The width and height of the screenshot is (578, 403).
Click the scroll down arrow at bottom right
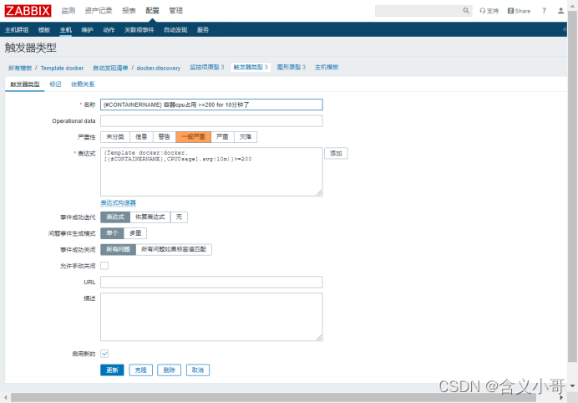click(x=572, y=385)
